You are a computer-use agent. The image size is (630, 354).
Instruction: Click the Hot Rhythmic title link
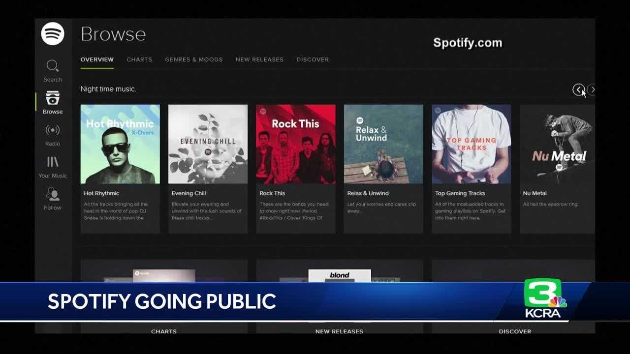pyautogui.click(x=101, y=193)
